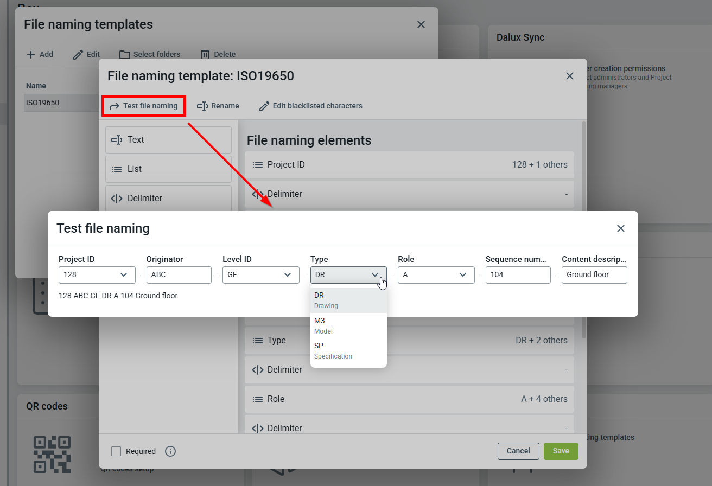Screen dimensions: 712x486
Task: Open the Role dropdown
Action: [436, 275]
